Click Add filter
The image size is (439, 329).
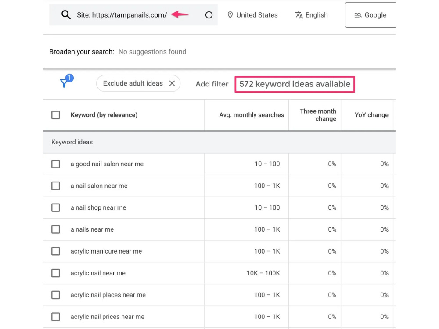click(212, 84)
